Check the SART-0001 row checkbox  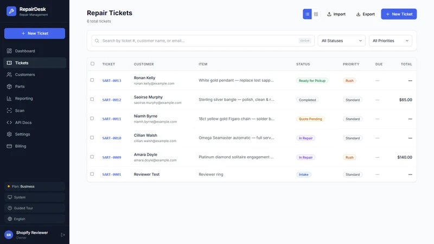(92, 174)
